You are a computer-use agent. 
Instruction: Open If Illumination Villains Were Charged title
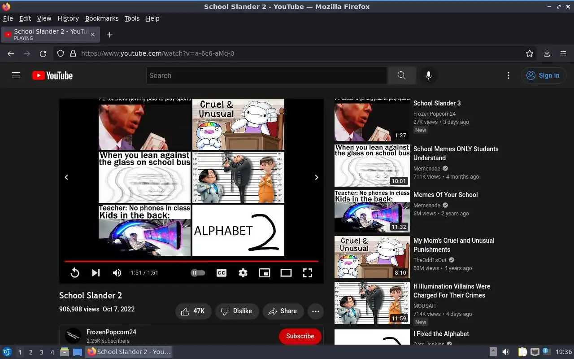[452, 291]
